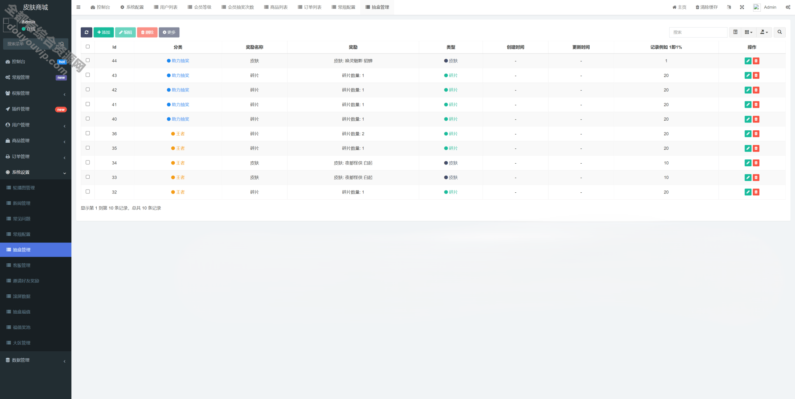Click the green 添加 add button
Screen dimensions: 795x399
(x=104, y=32)
